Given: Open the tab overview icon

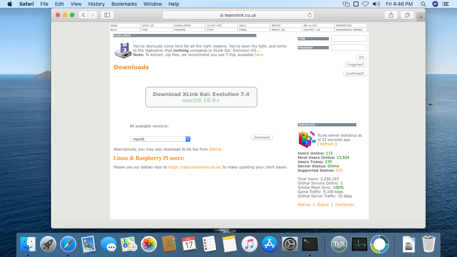Looking at the screenshot, I should point(407,15).
